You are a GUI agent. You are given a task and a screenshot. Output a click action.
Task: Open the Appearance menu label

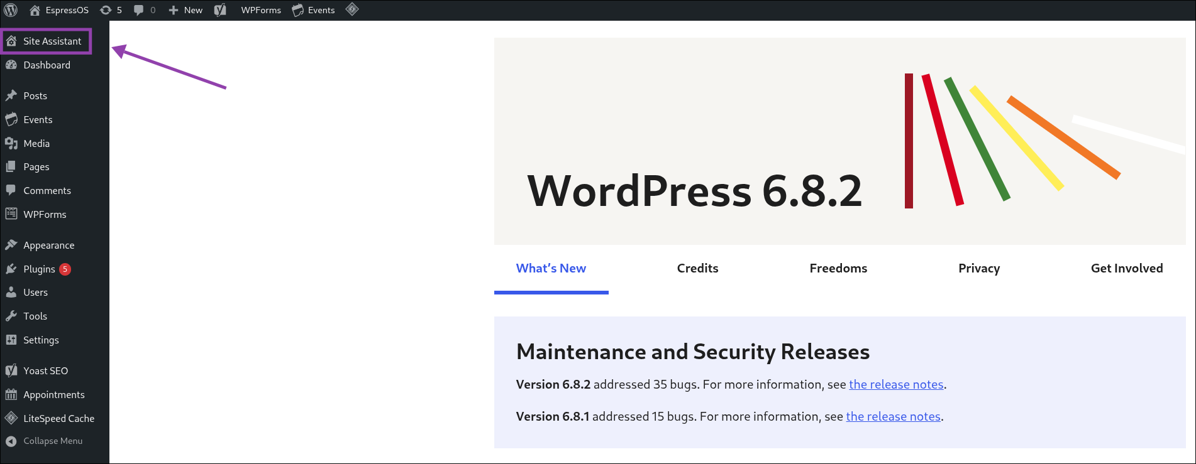pyautogui.click(x=49, y=245)
